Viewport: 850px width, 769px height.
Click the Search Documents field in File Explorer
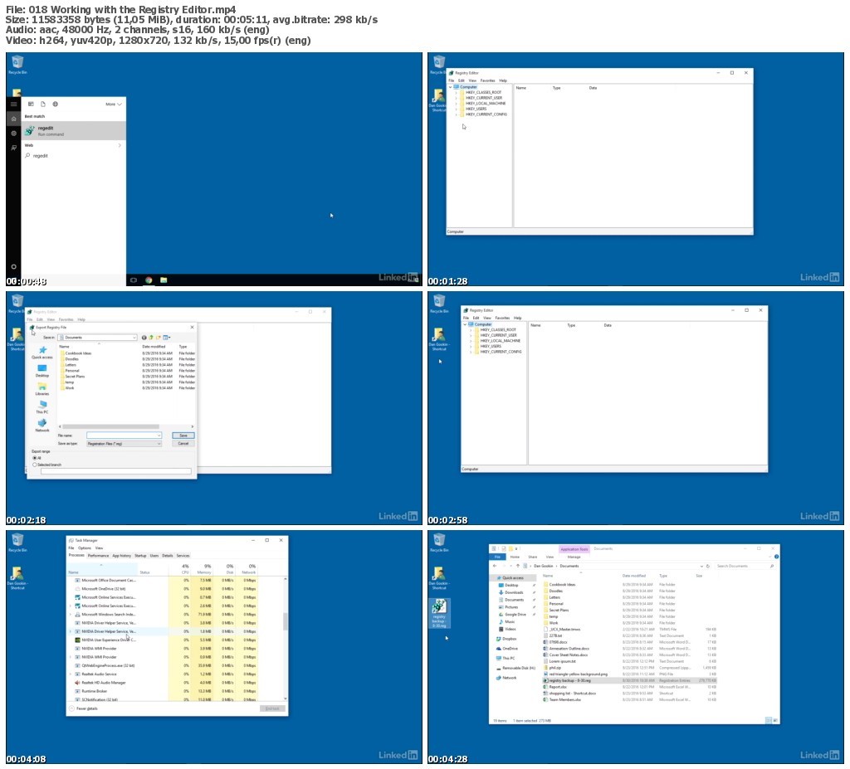click(x=745, y=566)
